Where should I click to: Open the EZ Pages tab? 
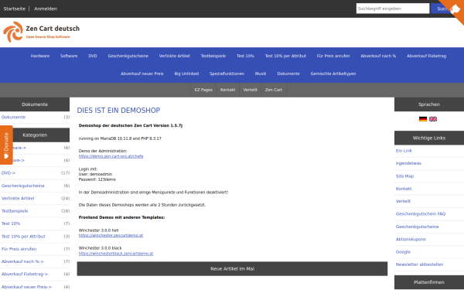(x=203, y=90)
